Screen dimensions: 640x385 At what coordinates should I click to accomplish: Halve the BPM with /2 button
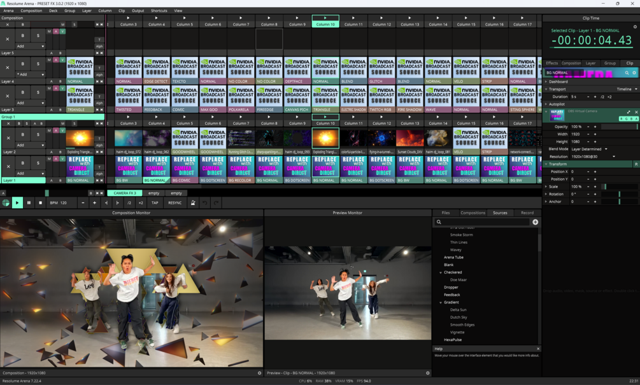point(129,203)
